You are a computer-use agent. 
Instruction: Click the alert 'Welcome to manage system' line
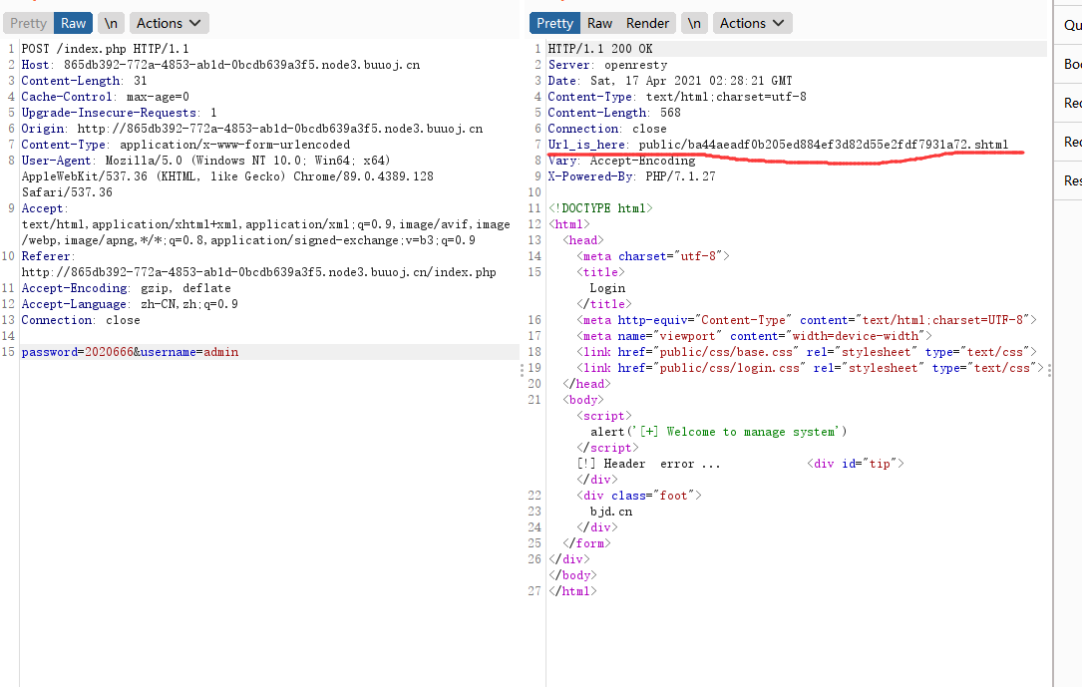click(x=718, y=432)
